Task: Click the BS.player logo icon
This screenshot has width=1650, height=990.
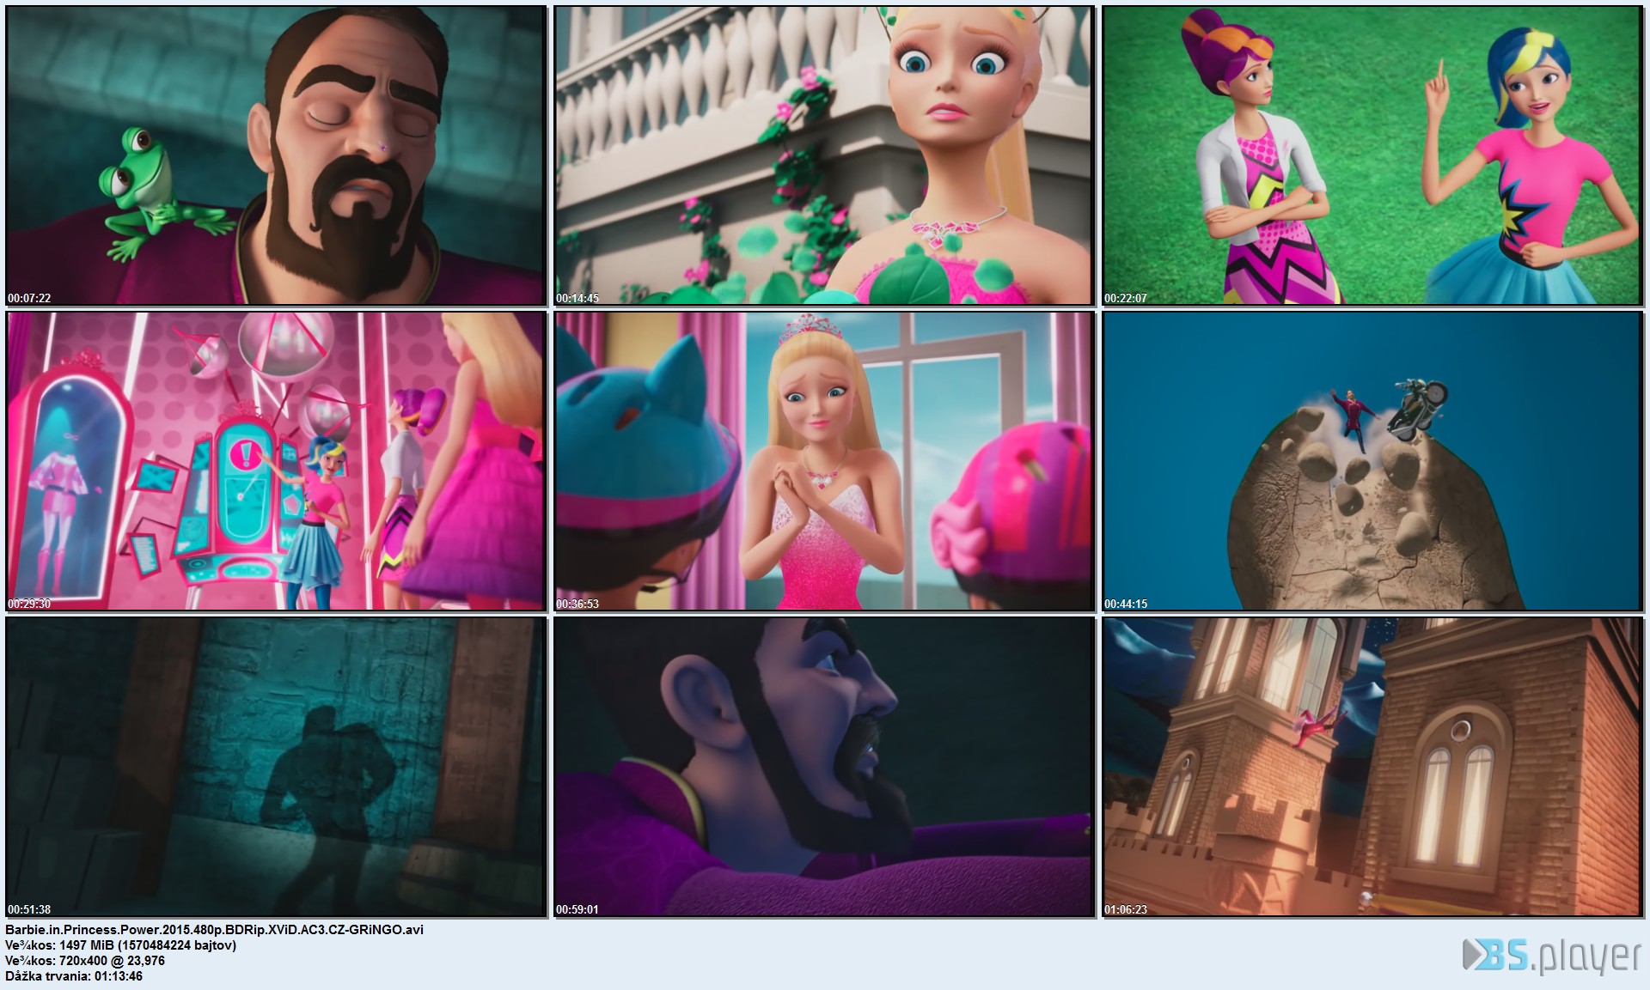Action: point(1551,956)
